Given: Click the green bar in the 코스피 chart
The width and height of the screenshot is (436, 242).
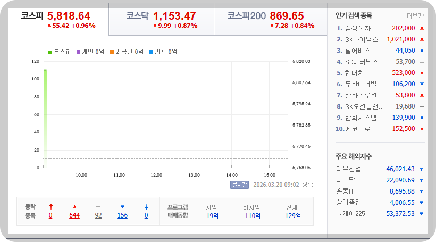Looking at the screenshot, I should (45, 118).
